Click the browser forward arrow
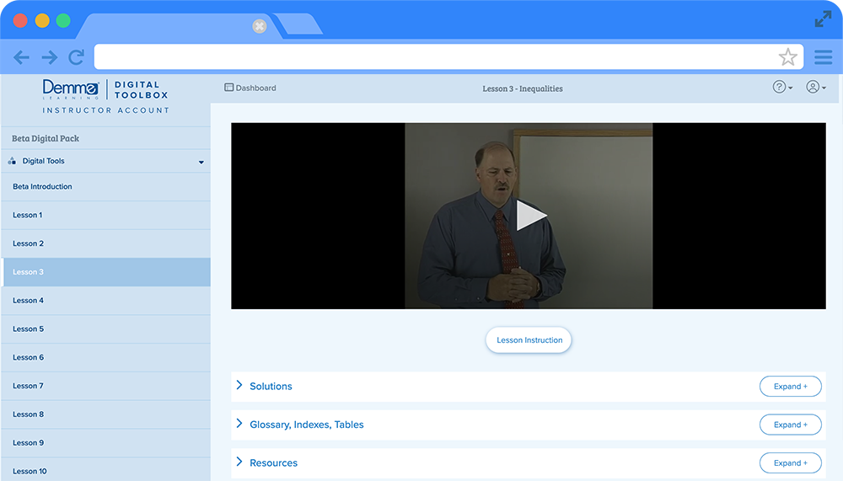This screenshot has height=481, width=843. pyautogui.click(x=49, y=57)
